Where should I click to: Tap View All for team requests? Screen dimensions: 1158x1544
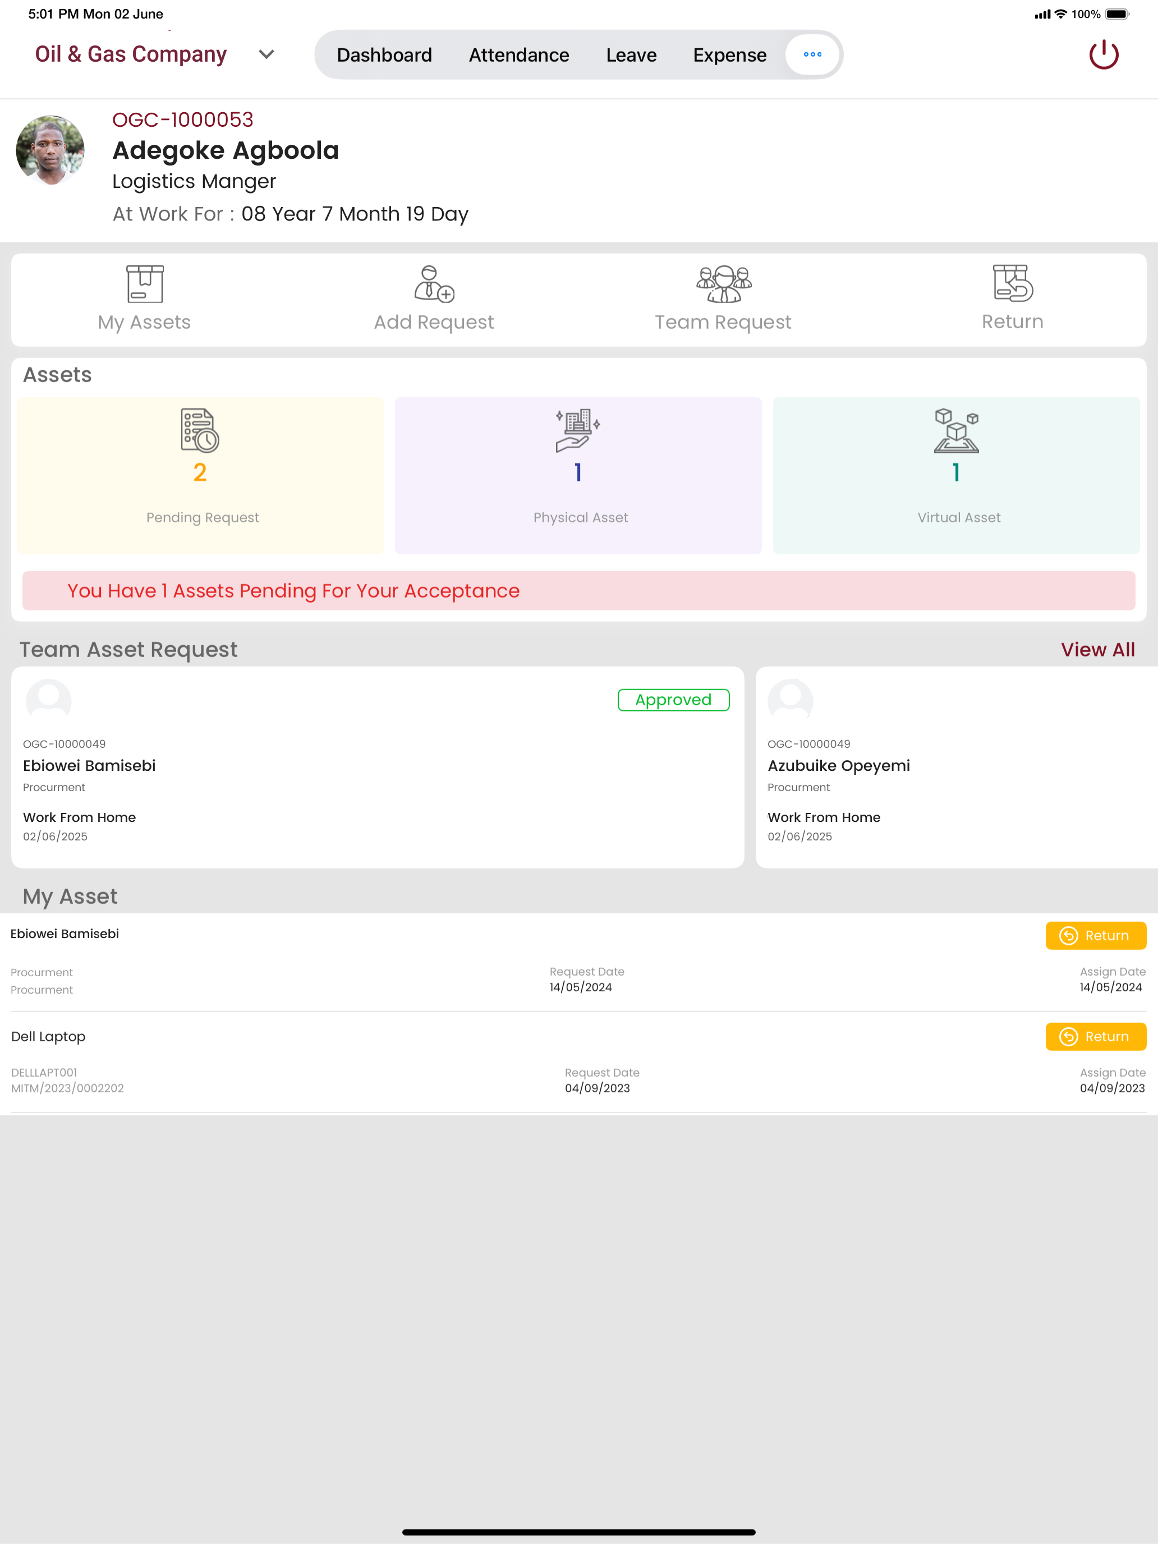tap(1098, 649)
